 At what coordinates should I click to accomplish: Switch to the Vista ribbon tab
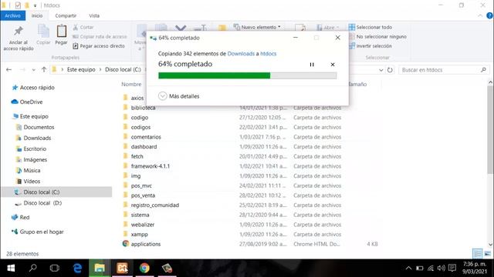click(x=94, y=15)
